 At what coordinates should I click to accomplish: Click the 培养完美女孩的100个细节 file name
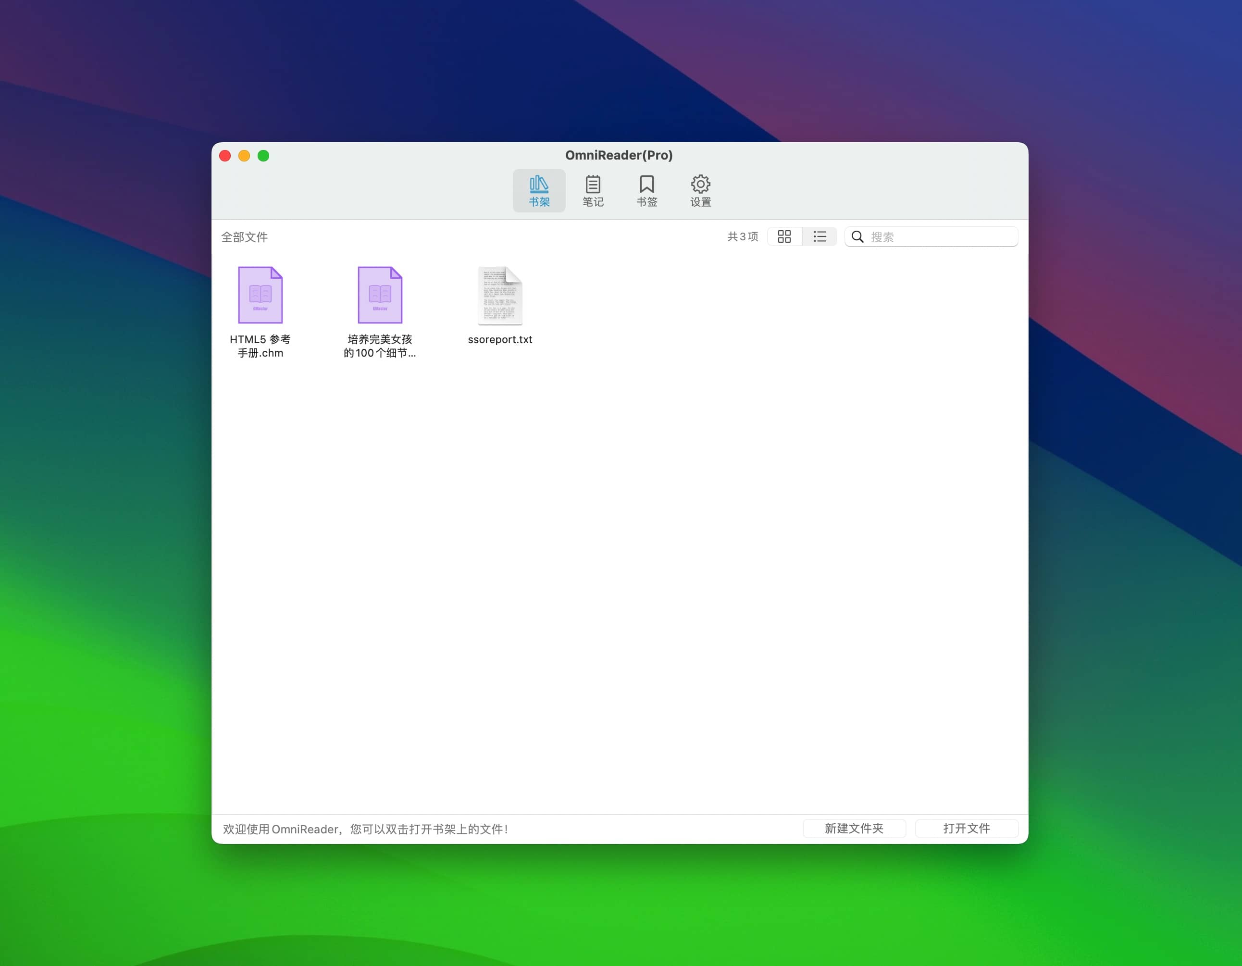(x=380, y=346)
